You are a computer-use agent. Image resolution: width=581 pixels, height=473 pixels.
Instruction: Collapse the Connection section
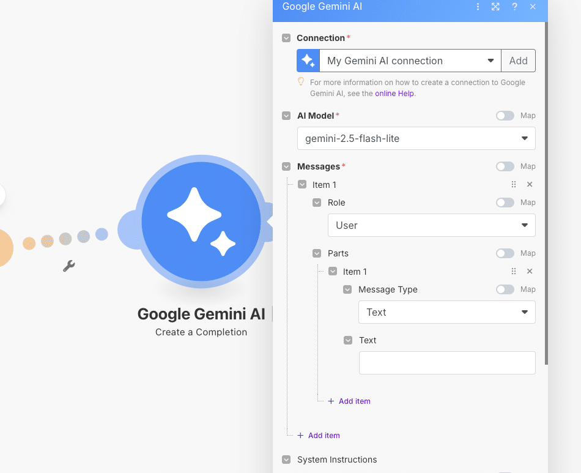286,38
